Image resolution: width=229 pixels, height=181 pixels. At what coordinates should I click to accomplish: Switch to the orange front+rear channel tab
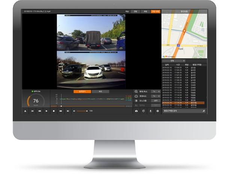pyautogui.click(x=156, y=12)
